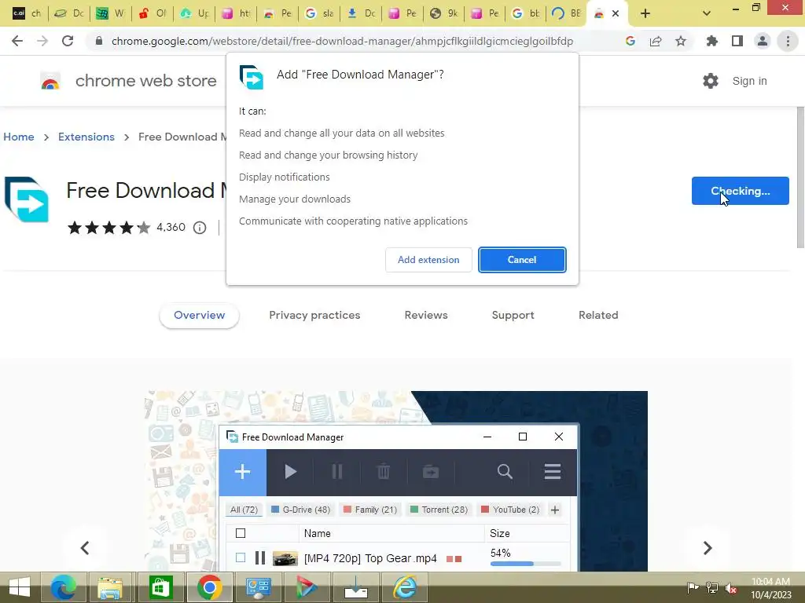Select the Support tab
The image size is (805, 603).
click(513, 315)
